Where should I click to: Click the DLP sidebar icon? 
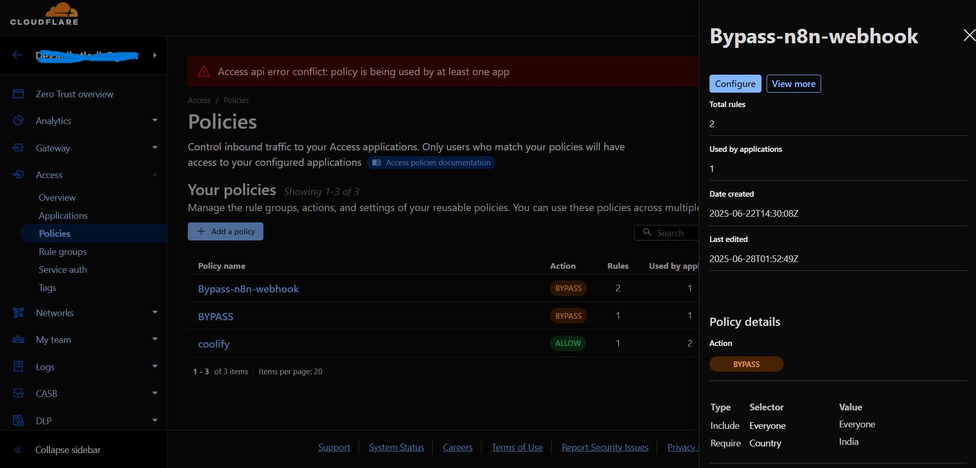[x=18, y=421]
